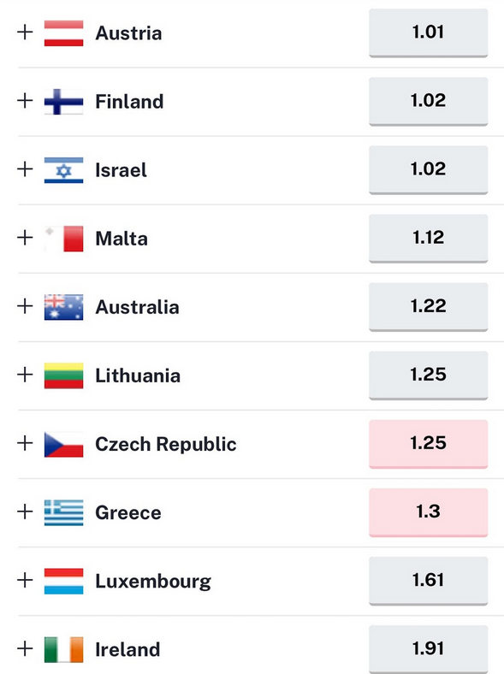Choose the highlighted 1.25 Czech Republic odds
Screen dimensions: 504x674
tap(429, 444)
